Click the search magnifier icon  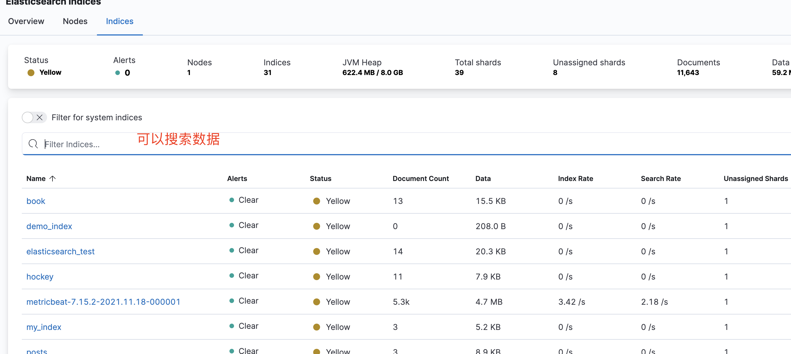point(33,144)
